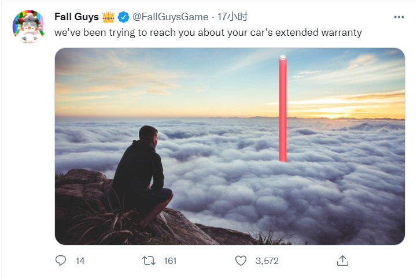View the 3,572 likes count
417x279 pixels.
click(x=267, y=261)
